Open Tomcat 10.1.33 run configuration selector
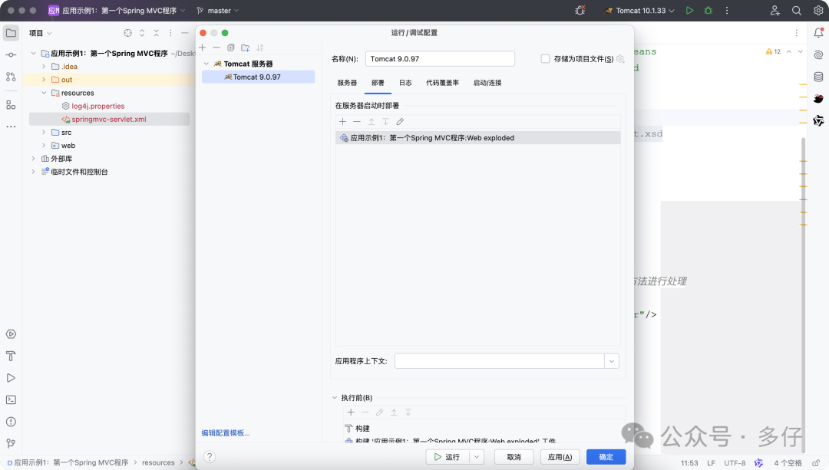The image size is (829, 470). point(640,11)
